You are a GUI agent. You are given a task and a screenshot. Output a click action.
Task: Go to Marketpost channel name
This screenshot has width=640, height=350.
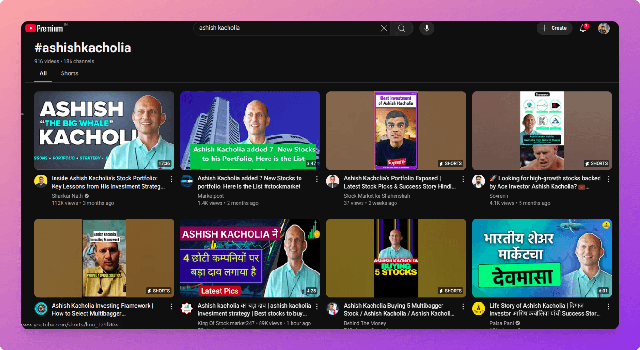211,196
